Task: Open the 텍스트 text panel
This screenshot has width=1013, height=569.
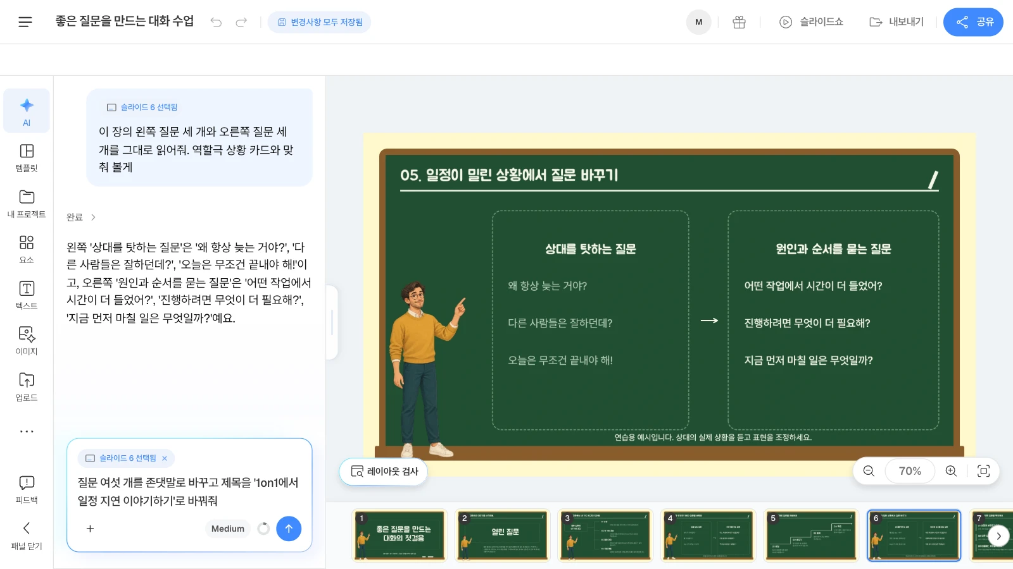Action: pos(27,295)
